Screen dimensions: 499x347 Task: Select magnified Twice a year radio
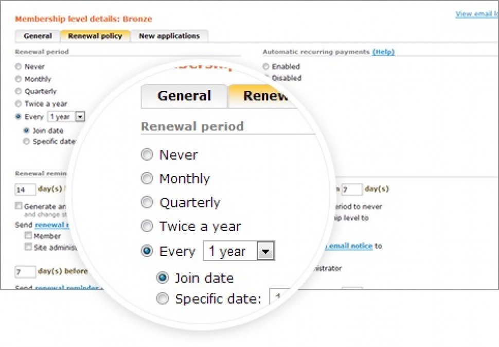click(147, 227)
